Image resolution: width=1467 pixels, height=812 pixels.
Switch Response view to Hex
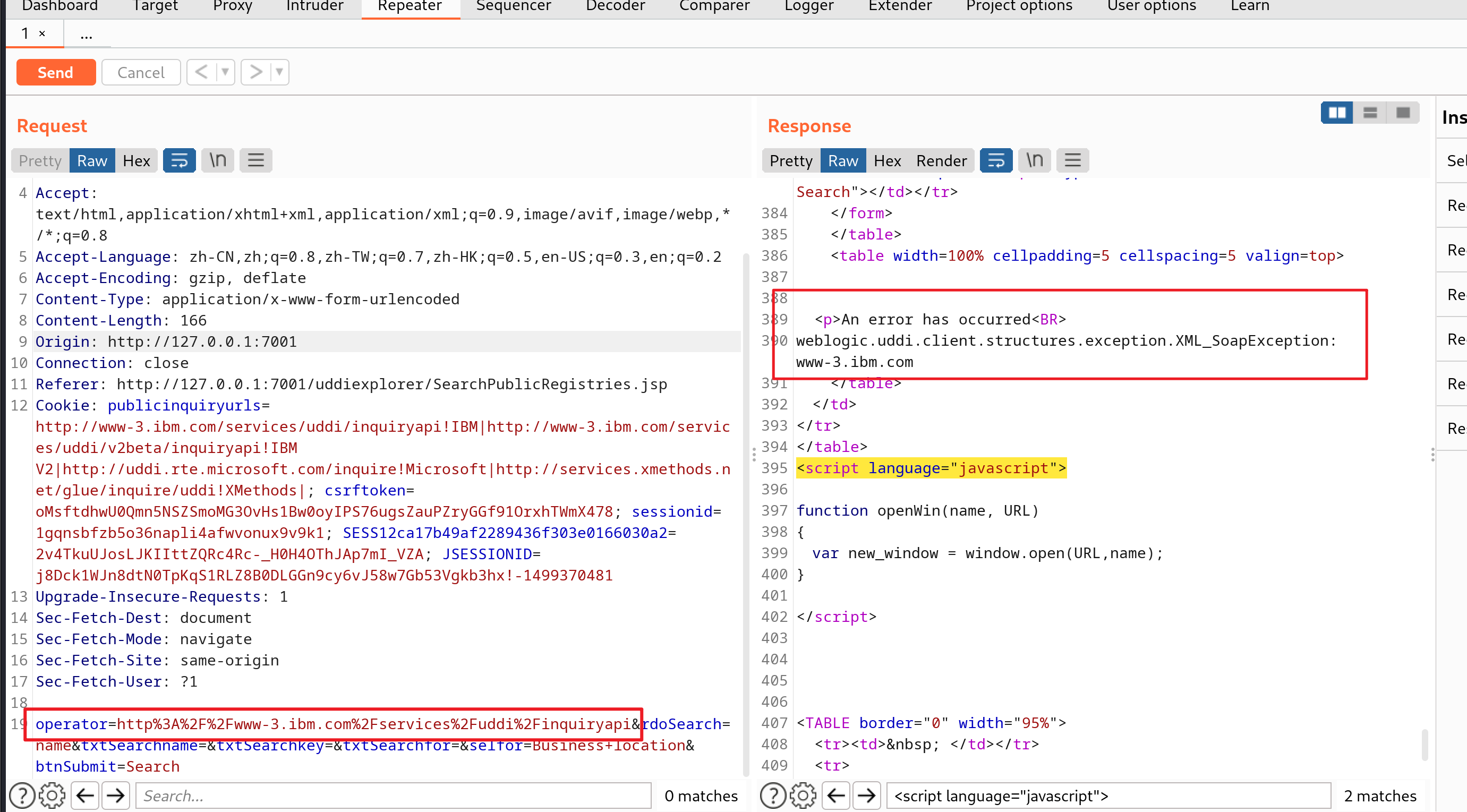[x=887, y=160]
